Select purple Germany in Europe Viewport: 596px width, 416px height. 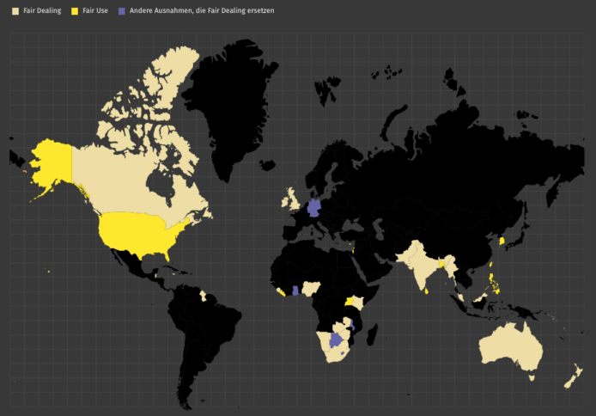click(314, 209)
